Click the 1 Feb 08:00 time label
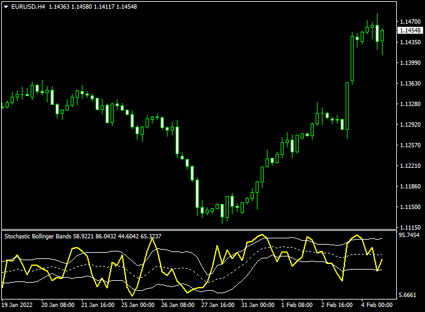Screen dimensions: 425x312 [x=297, y=305]
